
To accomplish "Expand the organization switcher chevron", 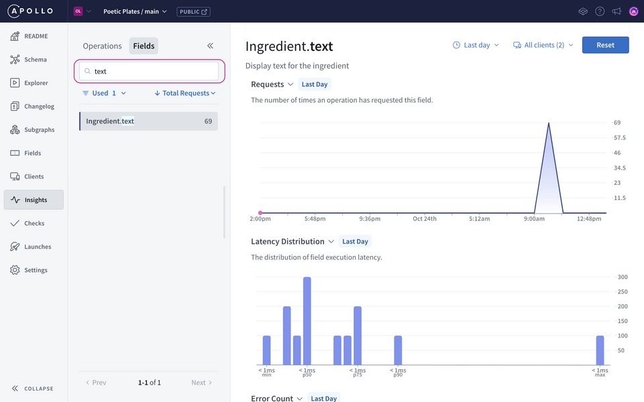I will click(x=89, y=11).
